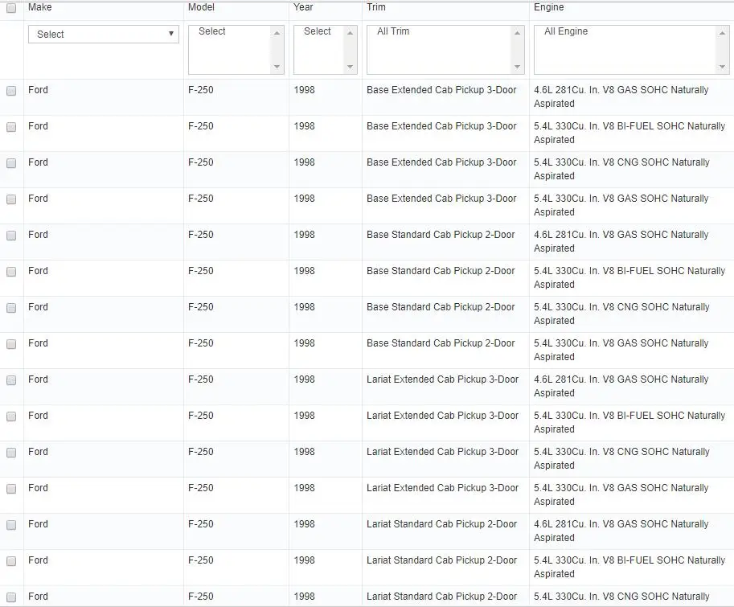The width and height of the screenshot is (734, 607).
Task: Click the Model column header
Action: 201,7
